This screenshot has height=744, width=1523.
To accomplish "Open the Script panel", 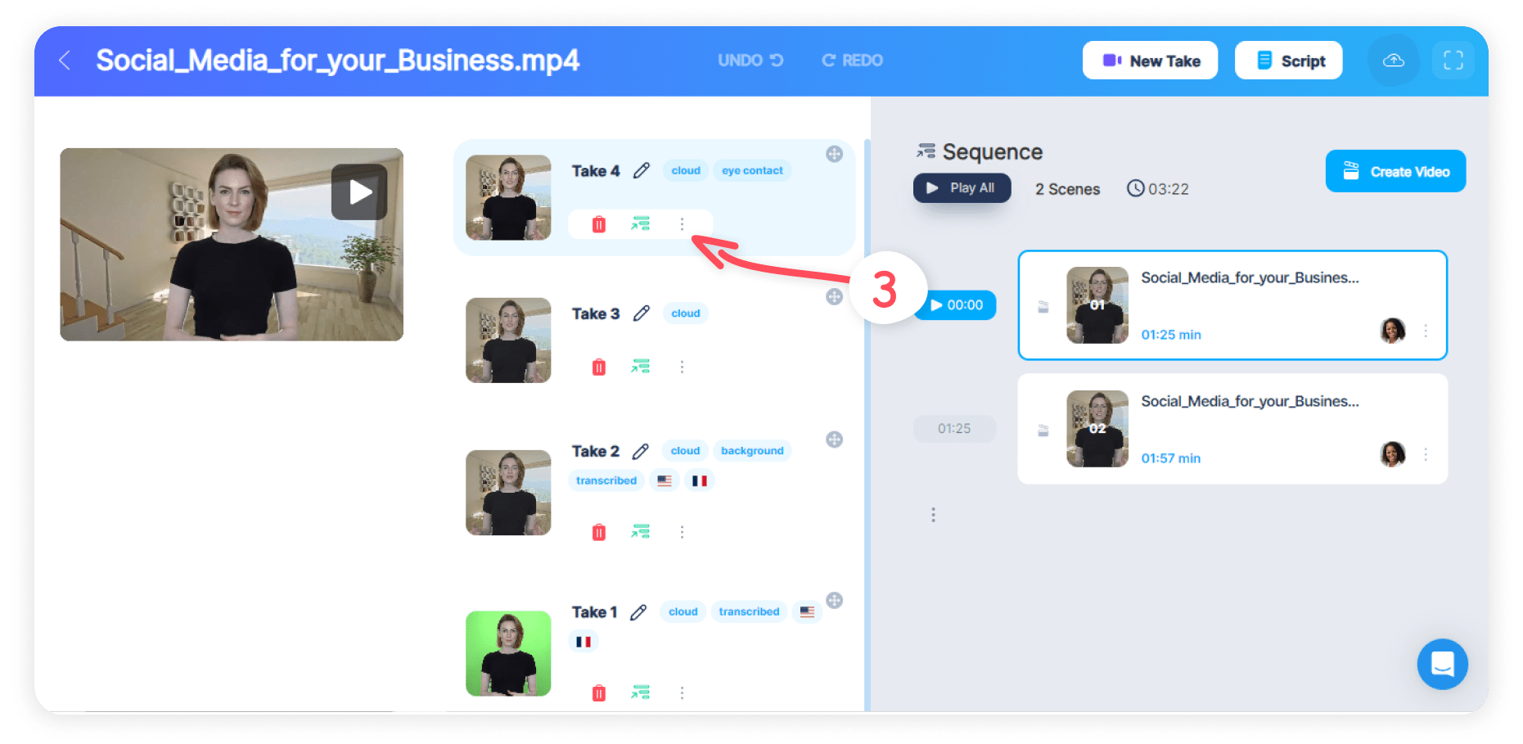I will point(1289,61).
